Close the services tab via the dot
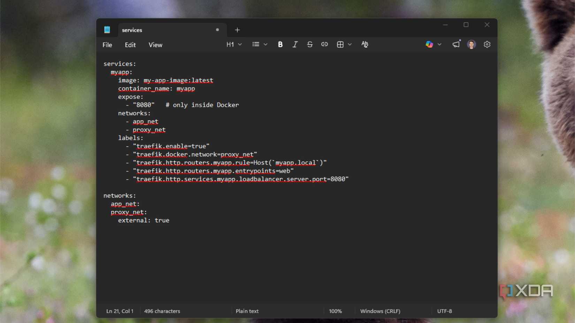The height and width of the screenshot is (323, 575). 217,30
